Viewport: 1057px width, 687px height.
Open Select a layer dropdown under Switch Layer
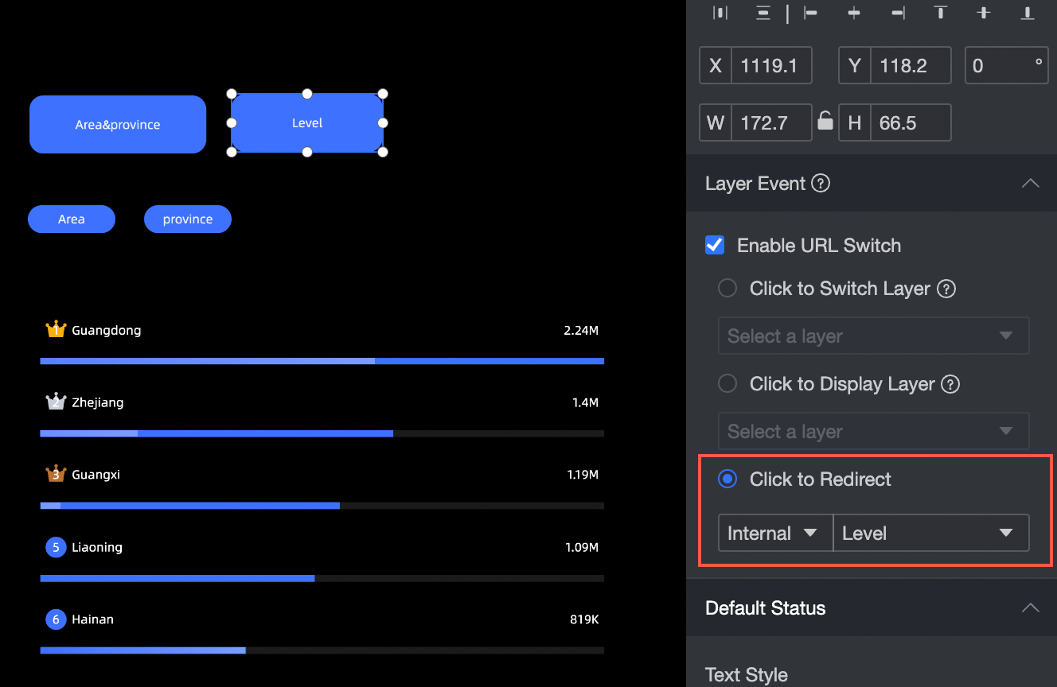(873, 336)
